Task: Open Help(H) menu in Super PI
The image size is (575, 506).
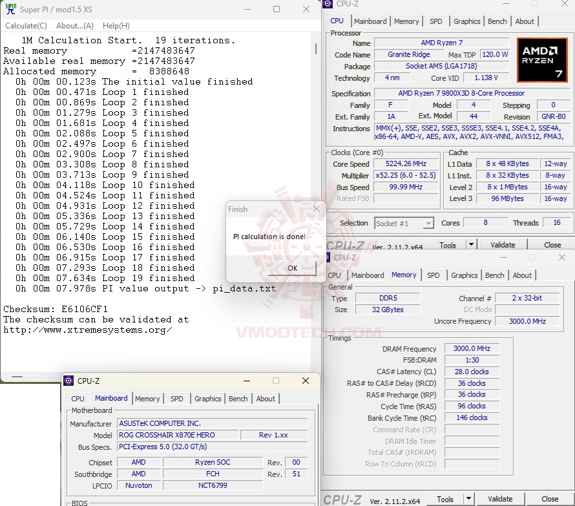Action: 116,26
